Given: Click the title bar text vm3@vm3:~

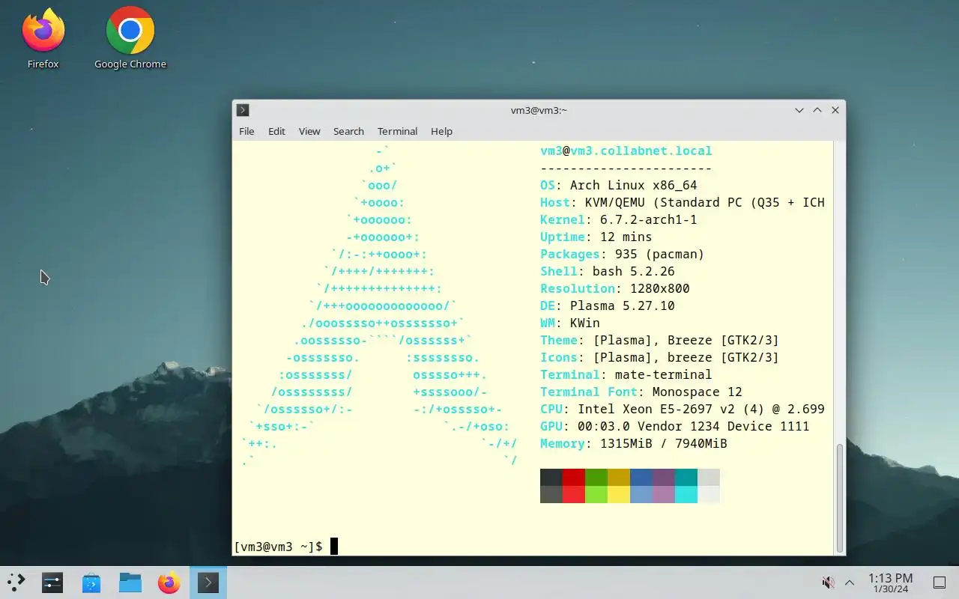Looking at the screenshot, I should (x=539, y=110).
